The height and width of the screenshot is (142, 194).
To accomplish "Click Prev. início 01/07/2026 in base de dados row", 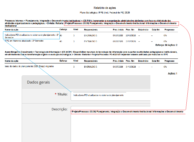I will pyautogui.click(x=118, y=67).
